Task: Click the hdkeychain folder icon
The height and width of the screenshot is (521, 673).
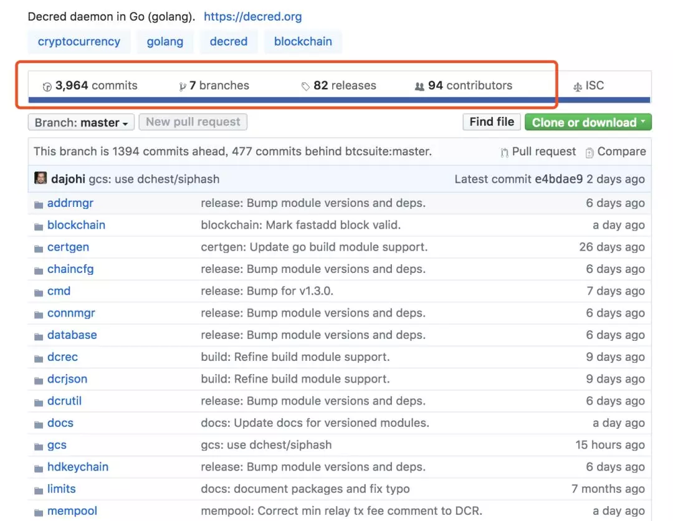Action: click(39, 468)
